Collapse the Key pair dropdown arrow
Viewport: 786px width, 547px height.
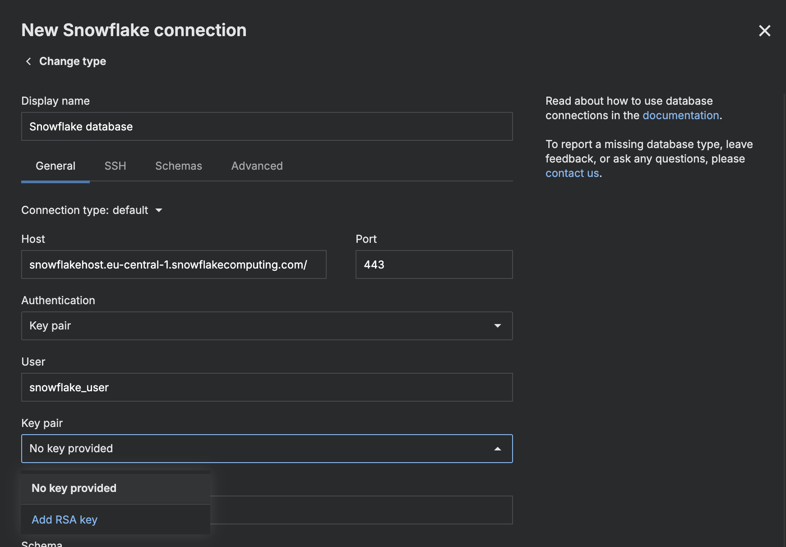(x=498, y=449)
